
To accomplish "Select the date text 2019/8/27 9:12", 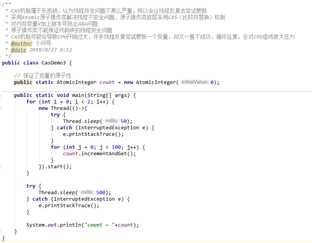I will pyautogui.click(x=51, y=50).
